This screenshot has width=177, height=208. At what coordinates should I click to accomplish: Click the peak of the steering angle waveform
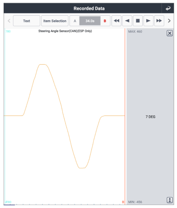click(42, 65)
